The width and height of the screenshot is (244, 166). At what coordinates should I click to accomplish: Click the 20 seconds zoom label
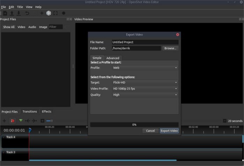pyautogui.click(x=235, y=121)
